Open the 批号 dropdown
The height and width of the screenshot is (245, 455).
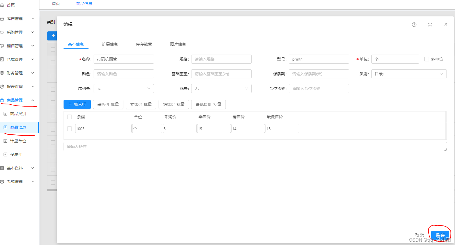tap(221, 89)
